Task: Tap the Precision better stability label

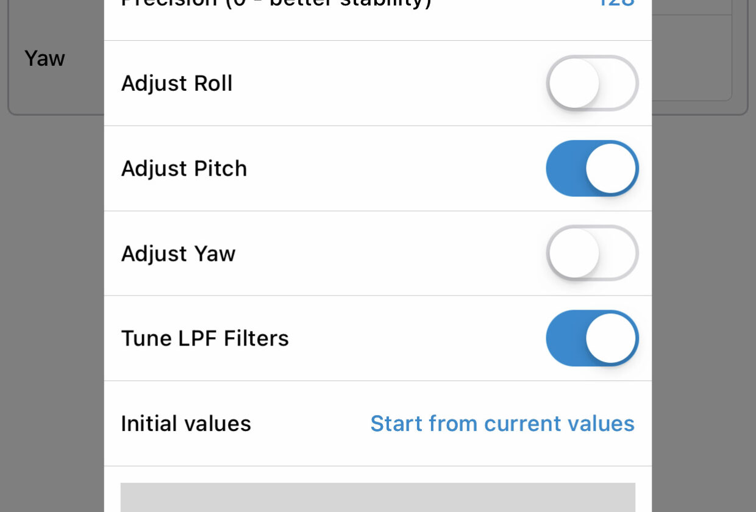Action: [x=276, y=4]
